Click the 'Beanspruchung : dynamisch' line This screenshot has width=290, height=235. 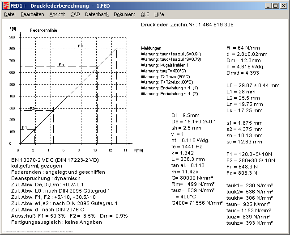(46, 179)
